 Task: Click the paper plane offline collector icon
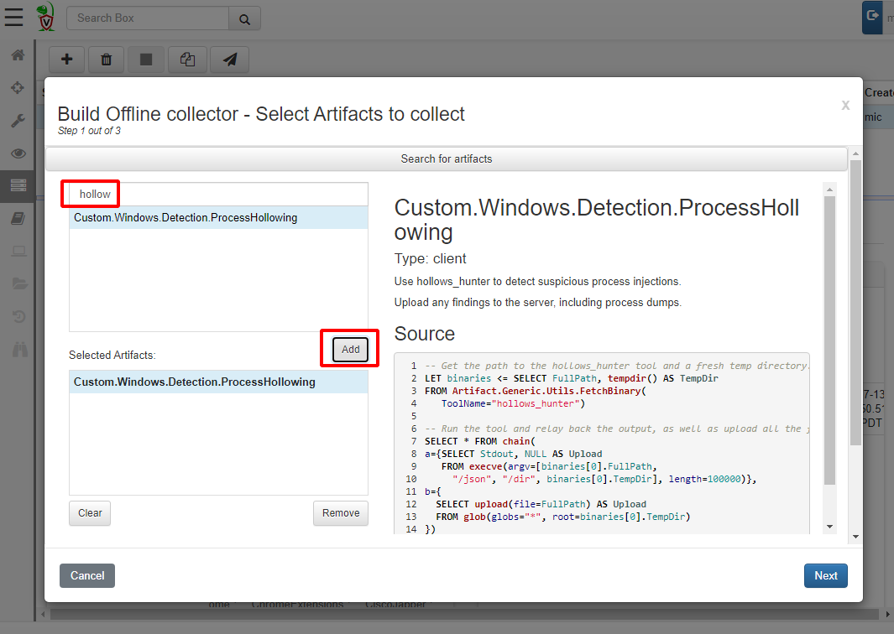[x=229, y=60]
